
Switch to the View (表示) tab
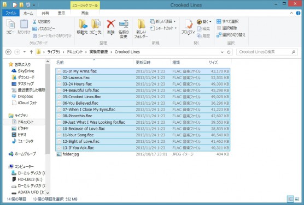coord(61,13)
